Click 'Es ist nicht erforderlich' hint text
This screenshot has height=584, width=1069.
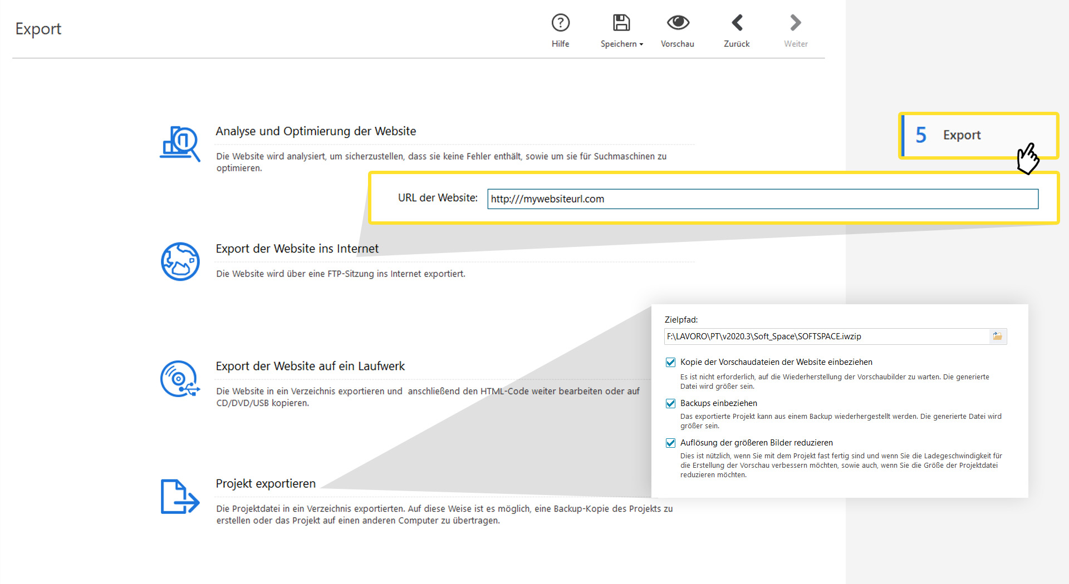pos(835,382)
